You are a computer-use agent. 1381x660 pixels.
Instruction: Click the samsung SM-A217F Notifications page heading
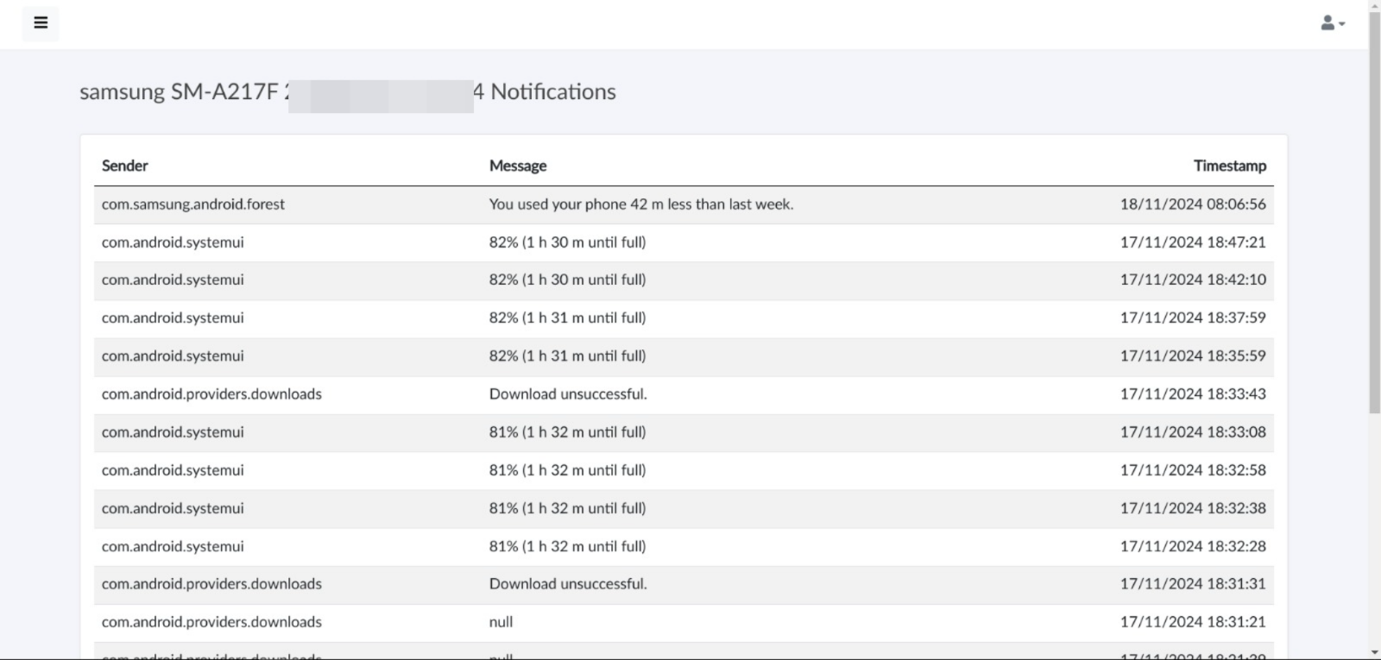click(348, 91)
